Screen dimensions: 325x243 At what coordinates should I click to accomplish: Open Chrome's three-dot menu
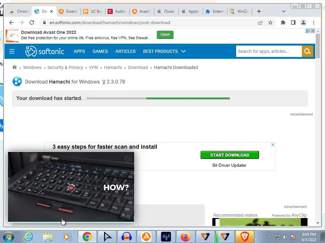314,22
